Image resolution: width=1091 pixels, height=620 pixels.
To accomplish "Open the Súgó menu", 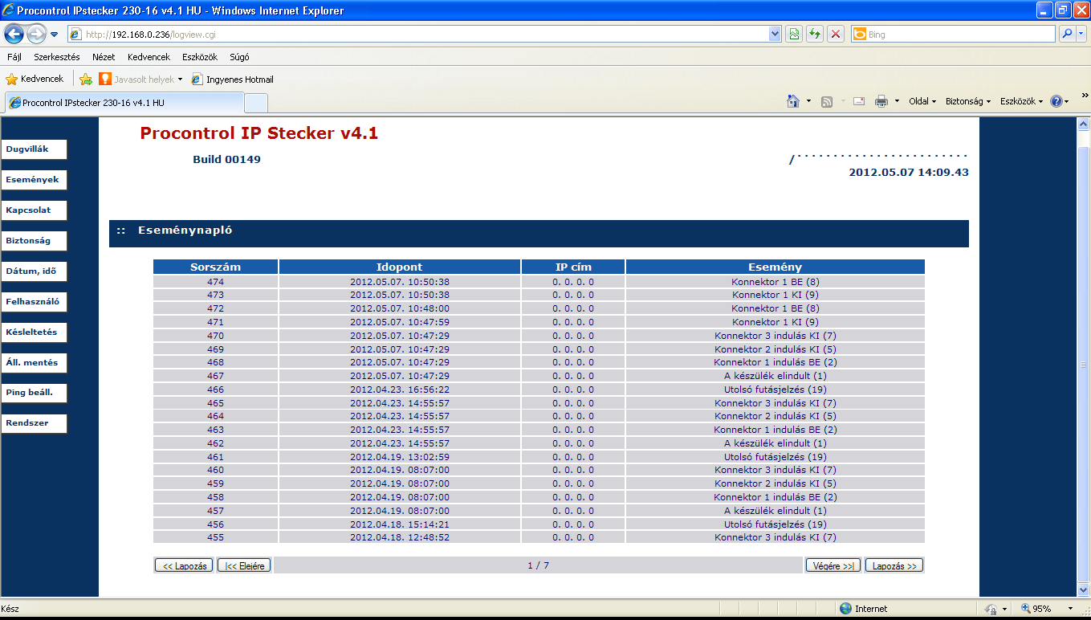I will point(239,57).
